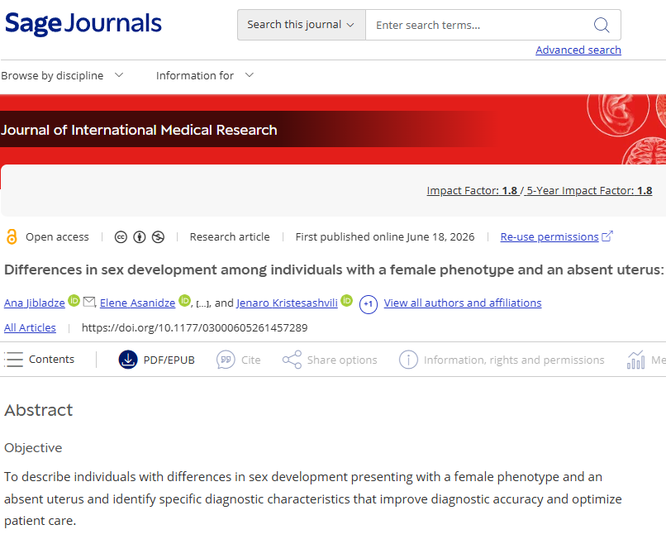Click the +1 more authors circle
This screenshot has width=666, height=539.
tap(369, 304)
